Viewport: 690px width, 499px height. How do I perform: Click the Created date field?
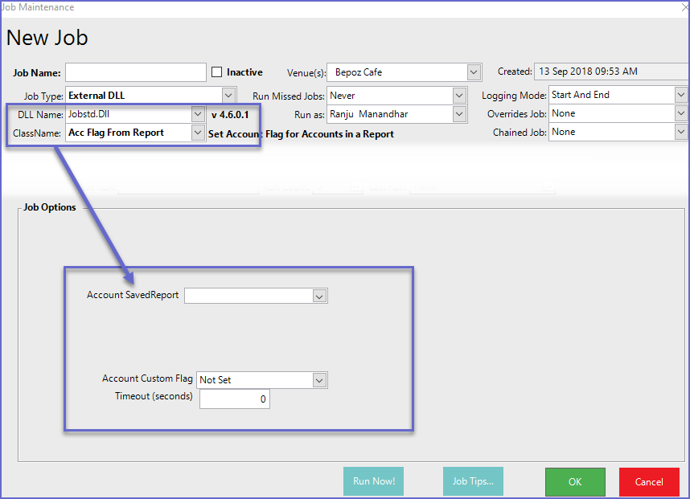click(x=611, y=72)
